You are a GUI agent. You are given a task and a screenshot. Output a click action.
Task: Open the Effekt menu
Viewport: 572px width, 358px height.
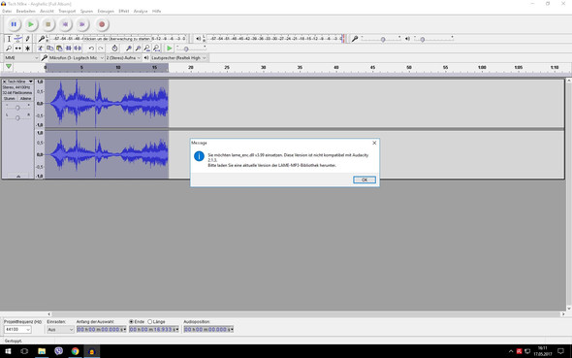point(124,12)
